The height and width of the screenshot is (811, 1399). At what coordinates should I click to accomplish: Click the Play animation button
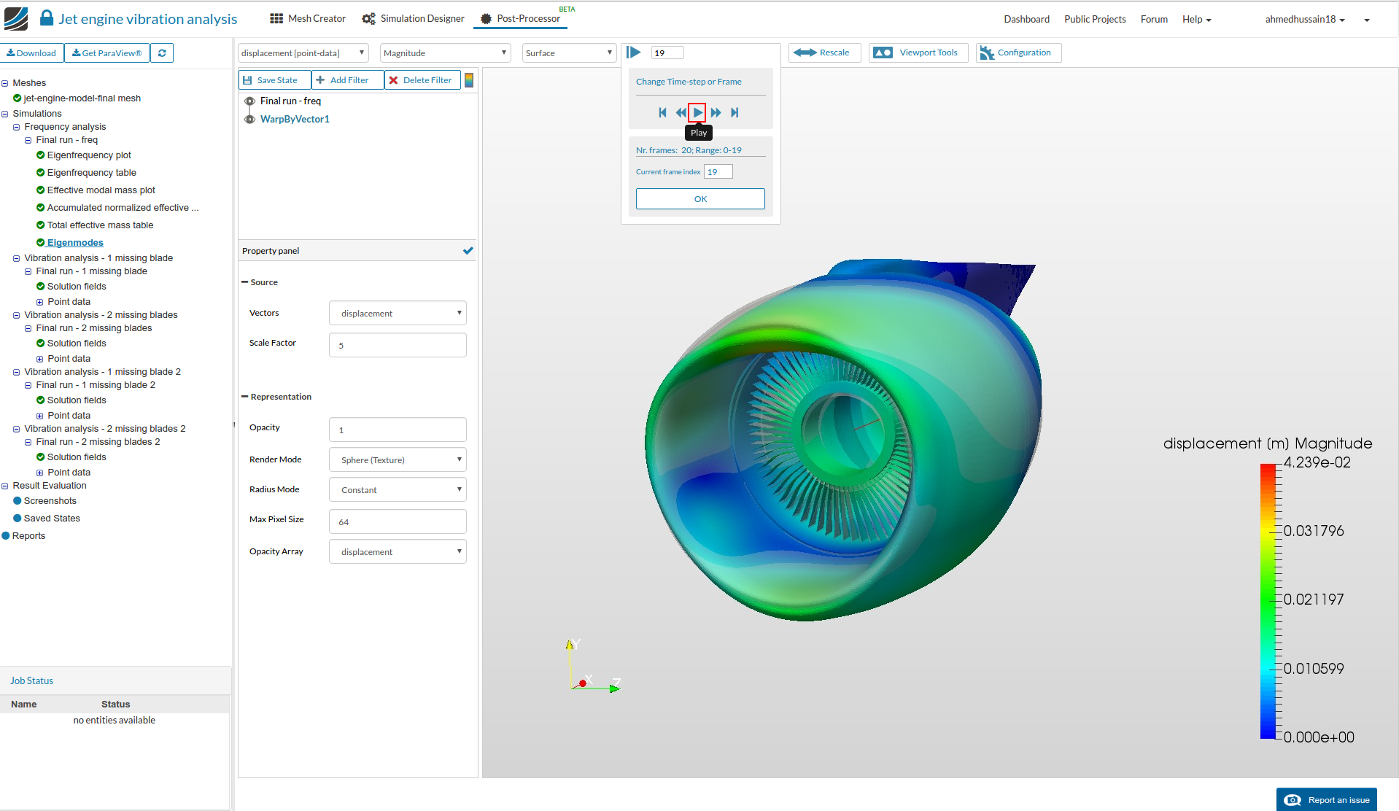coord(697,112)
